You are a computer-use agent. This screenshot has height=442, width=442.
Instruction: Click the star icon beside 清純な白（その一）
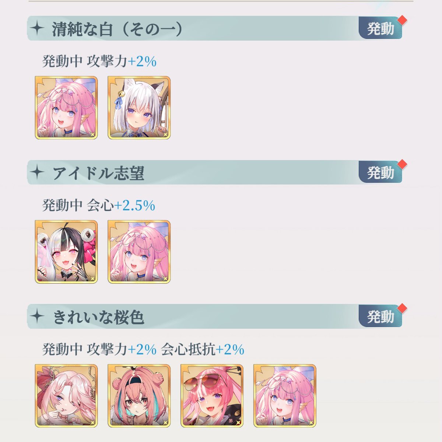(37, 28)
